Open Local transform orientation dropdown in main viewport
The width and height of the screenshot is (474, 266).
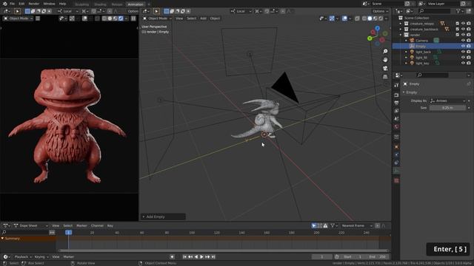click(241, 11)
